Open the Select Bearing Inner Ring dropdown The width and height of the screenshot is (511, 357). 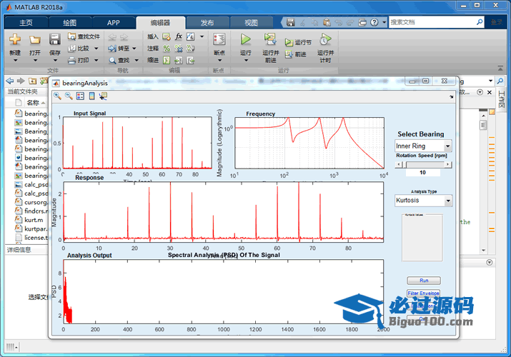tap(423, 146)
